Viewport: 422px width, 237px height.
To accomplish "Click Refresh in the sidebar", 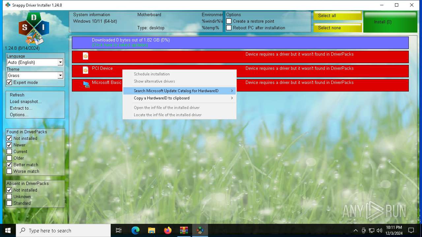I will click(x=17, y=95).
